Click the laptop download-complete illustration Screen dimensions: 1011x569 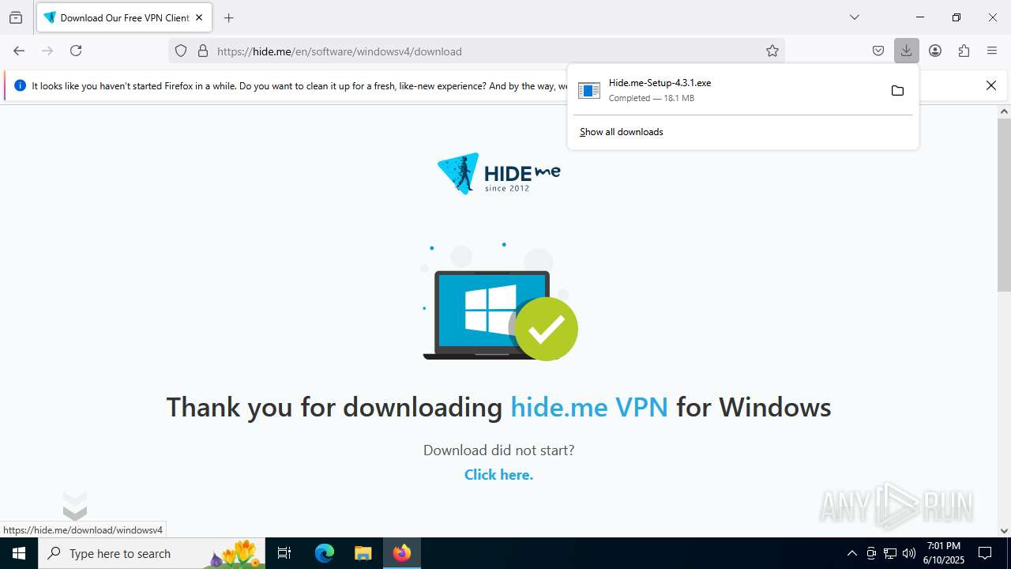pyautogui.click(x=500, y=302)
